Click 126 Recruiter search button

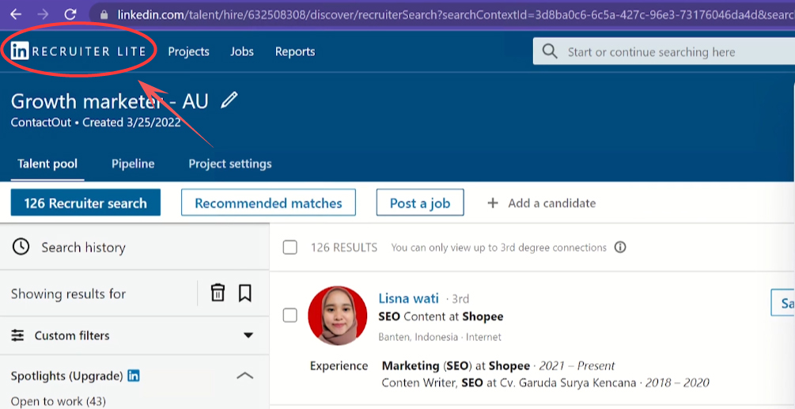pyautogui.click(x=85, y=203)
